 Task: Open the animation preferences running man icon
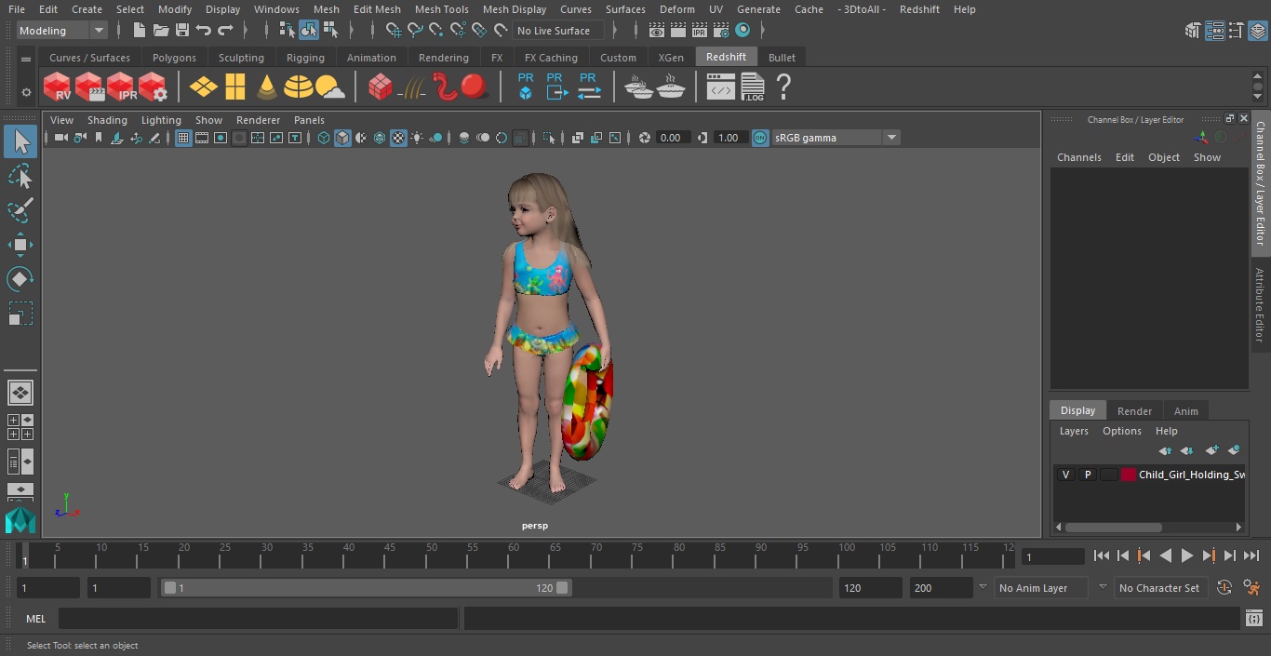[1251, 588]
